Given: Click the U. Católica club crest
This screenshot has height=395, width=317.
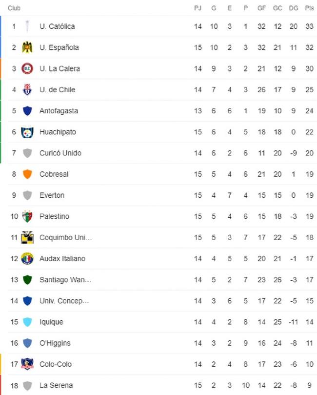Looking at the screenshot, I should [x=27, y=26].
